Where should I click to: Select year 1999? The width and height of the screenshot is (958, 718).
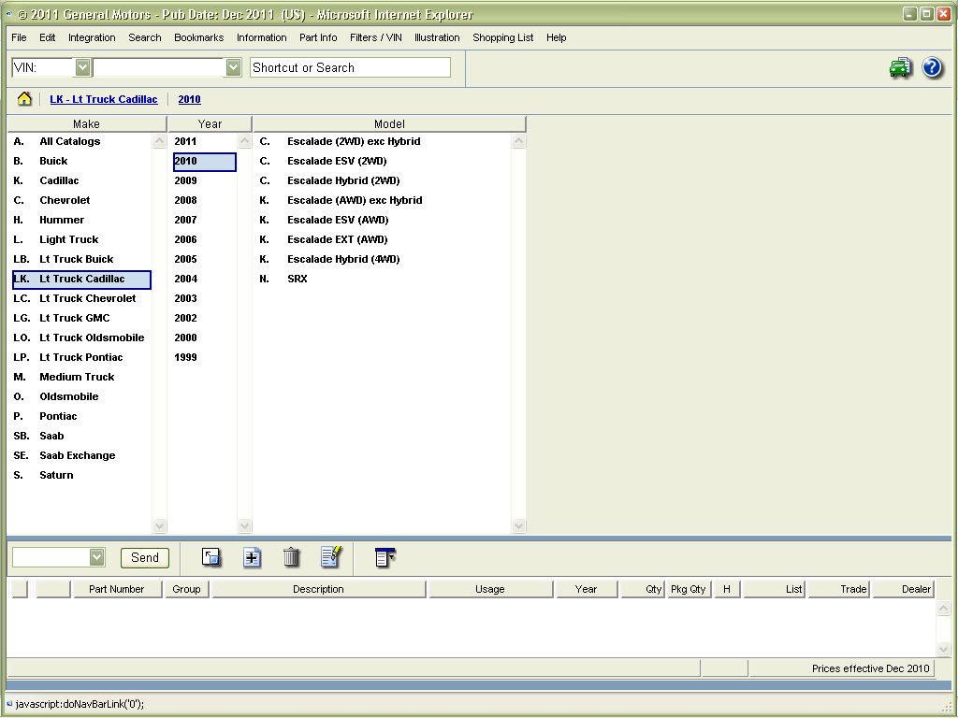click(204, 357)
